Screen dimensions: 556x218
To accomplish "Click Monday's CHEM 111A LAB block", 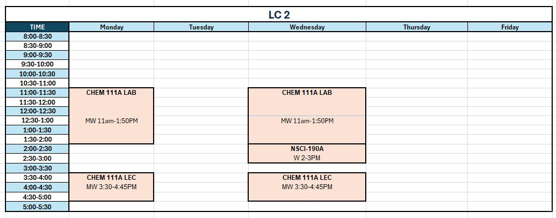I will tap(112, 116).
